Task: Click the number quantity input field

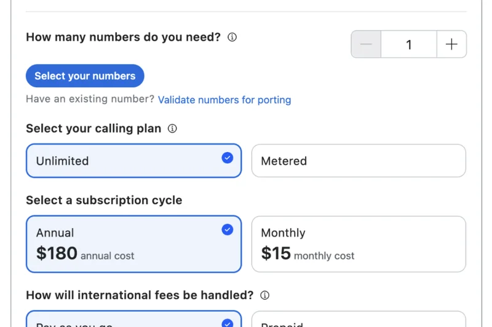Action: [x=408, y=44]
